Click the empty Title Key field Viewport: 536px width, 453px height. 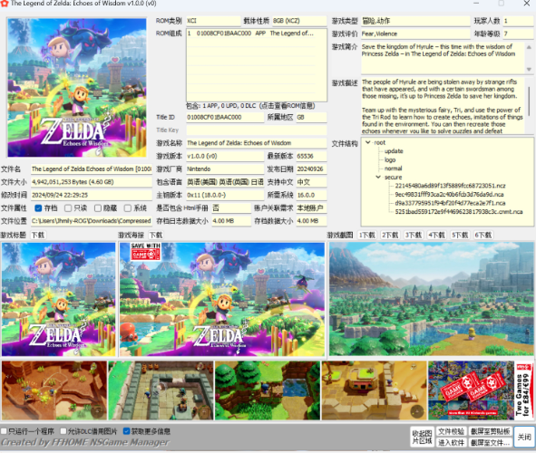point(257,130)
